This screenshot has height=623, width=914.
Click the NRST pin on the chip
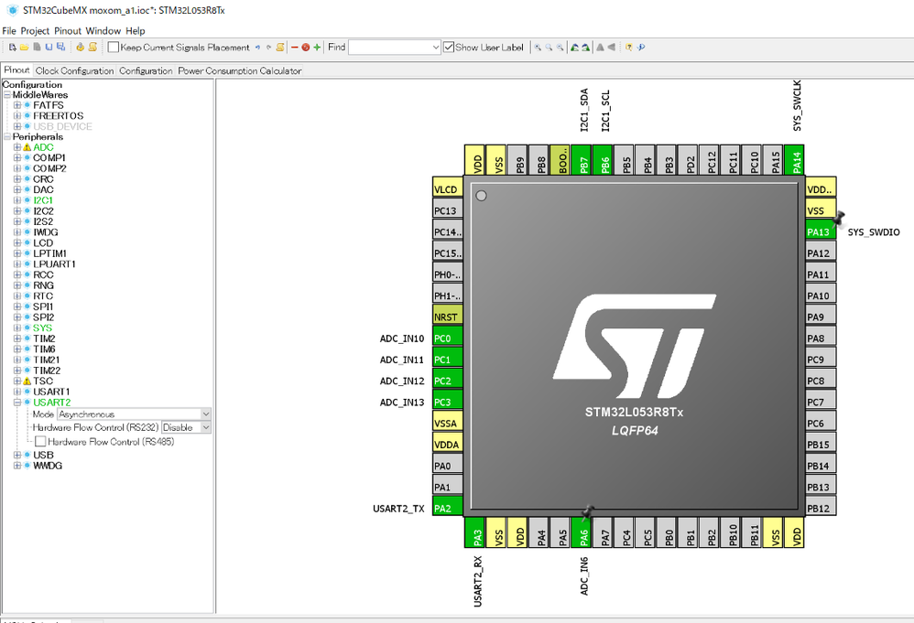tap(448, 317)
